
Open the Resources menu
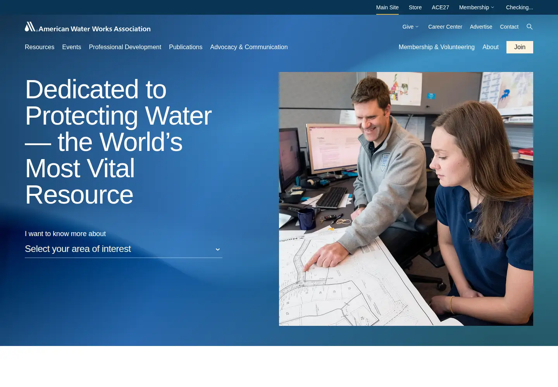(40, 47)
